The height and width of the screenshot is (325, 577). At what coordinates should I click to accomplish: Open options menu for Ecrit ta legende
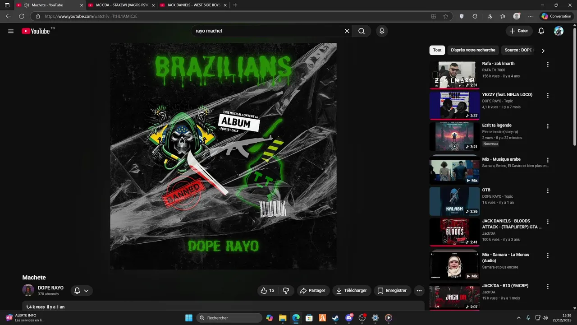point(548,126)
